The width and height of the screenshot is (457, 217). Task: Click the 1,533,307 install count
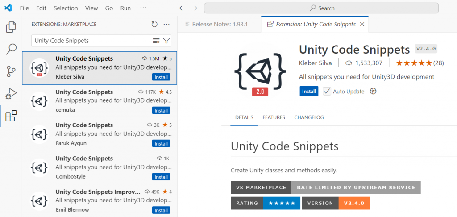(x=364, y=63)
